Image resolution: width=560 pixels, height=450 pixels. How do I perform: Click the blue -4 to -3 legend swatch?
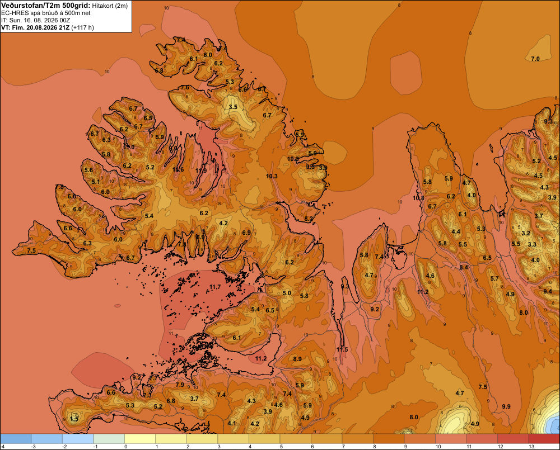click(x=16, y=439)
